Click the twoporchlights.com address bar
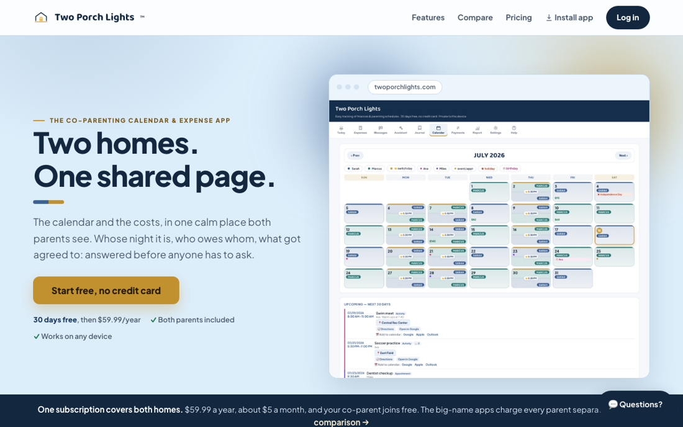Image resolution: width=683 pixels, height=427 pixels. coord(405,87)
